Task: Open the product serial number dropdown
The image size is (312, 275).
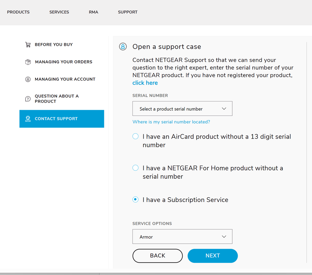Action: click(182, 109)
